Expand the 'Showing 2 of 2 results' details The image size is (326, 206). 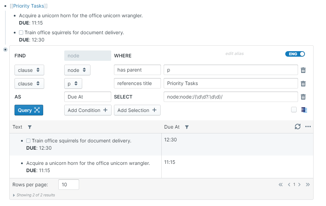pos(14,195)
